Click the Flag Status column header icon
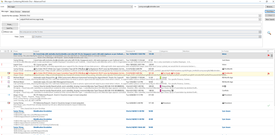The height and width of the screenshot is (135, 275). 268,51
